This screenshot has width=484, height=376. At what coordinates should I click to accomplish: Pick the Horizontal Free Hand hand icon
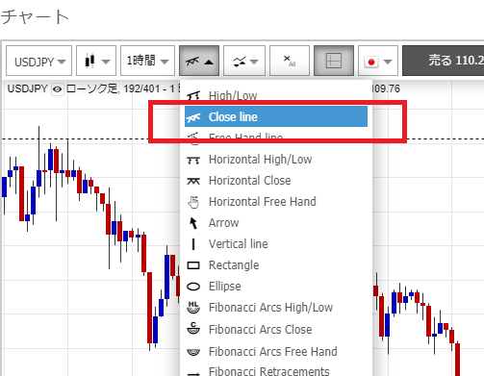click(193, 202)
